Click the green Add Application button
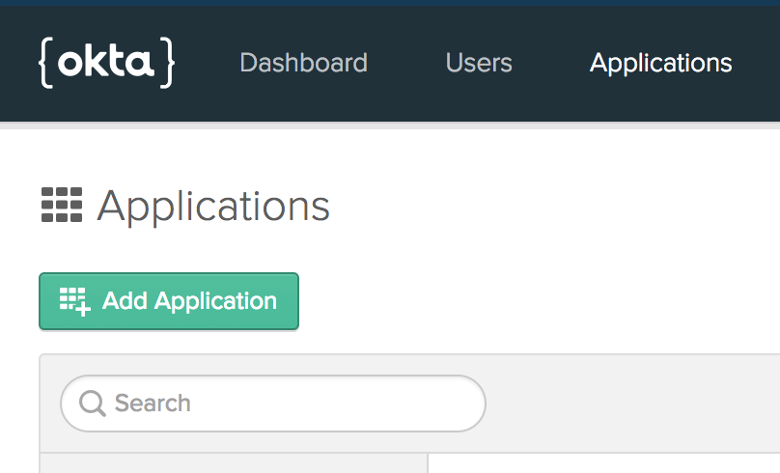 pyautogui.click(x=169, y=301)
